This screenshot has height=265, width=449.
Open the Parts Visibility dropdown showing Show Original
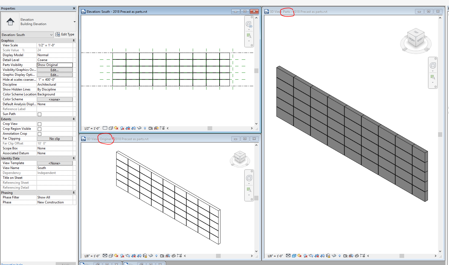[x=55, y=65]
